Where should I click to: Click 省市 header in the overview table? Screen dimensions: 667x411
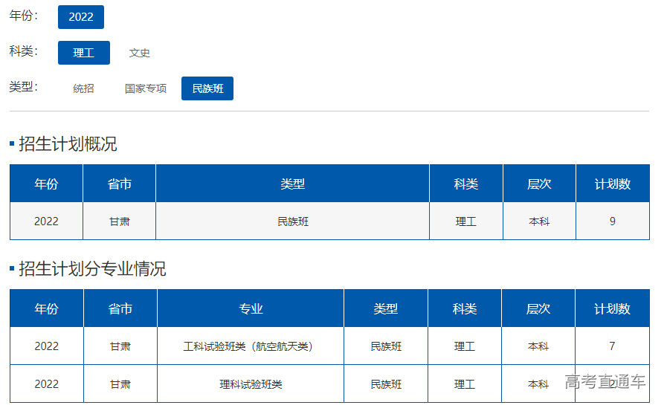(x=119, y=184)
